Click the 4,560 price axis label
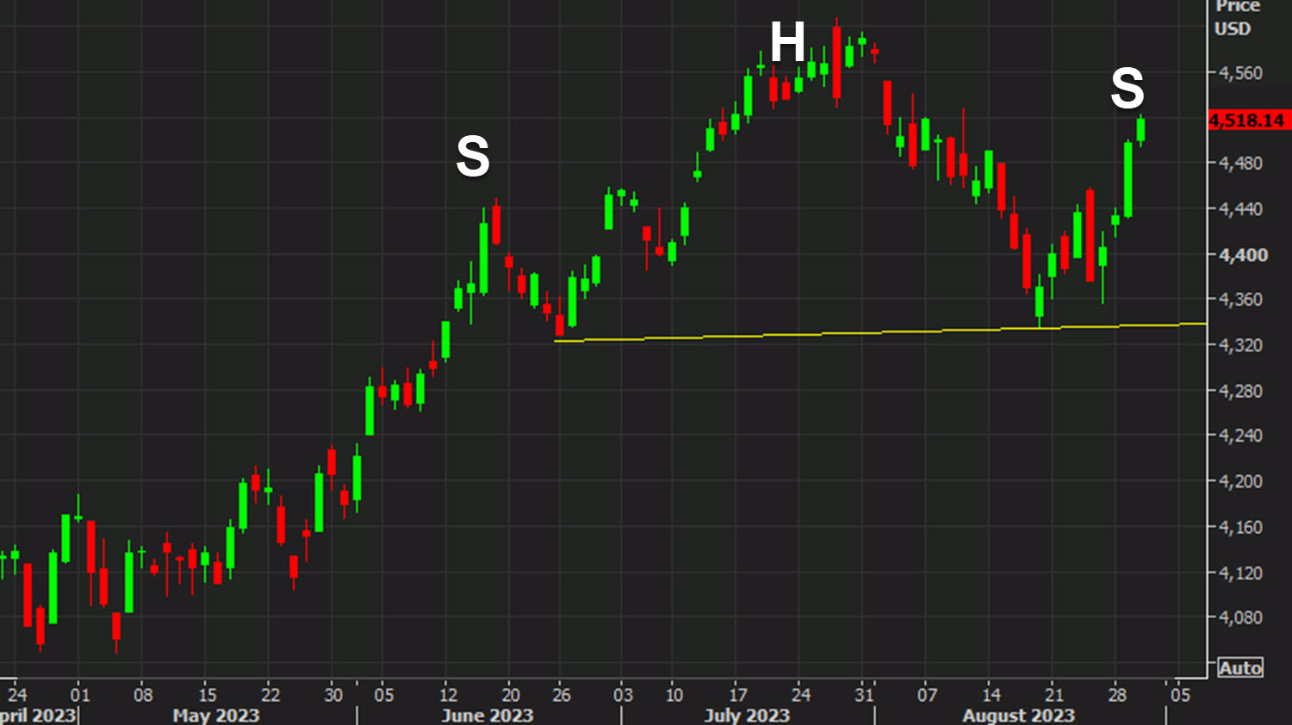Image resolution: width=1292 pixels, height=725 pixels. 1240,73
